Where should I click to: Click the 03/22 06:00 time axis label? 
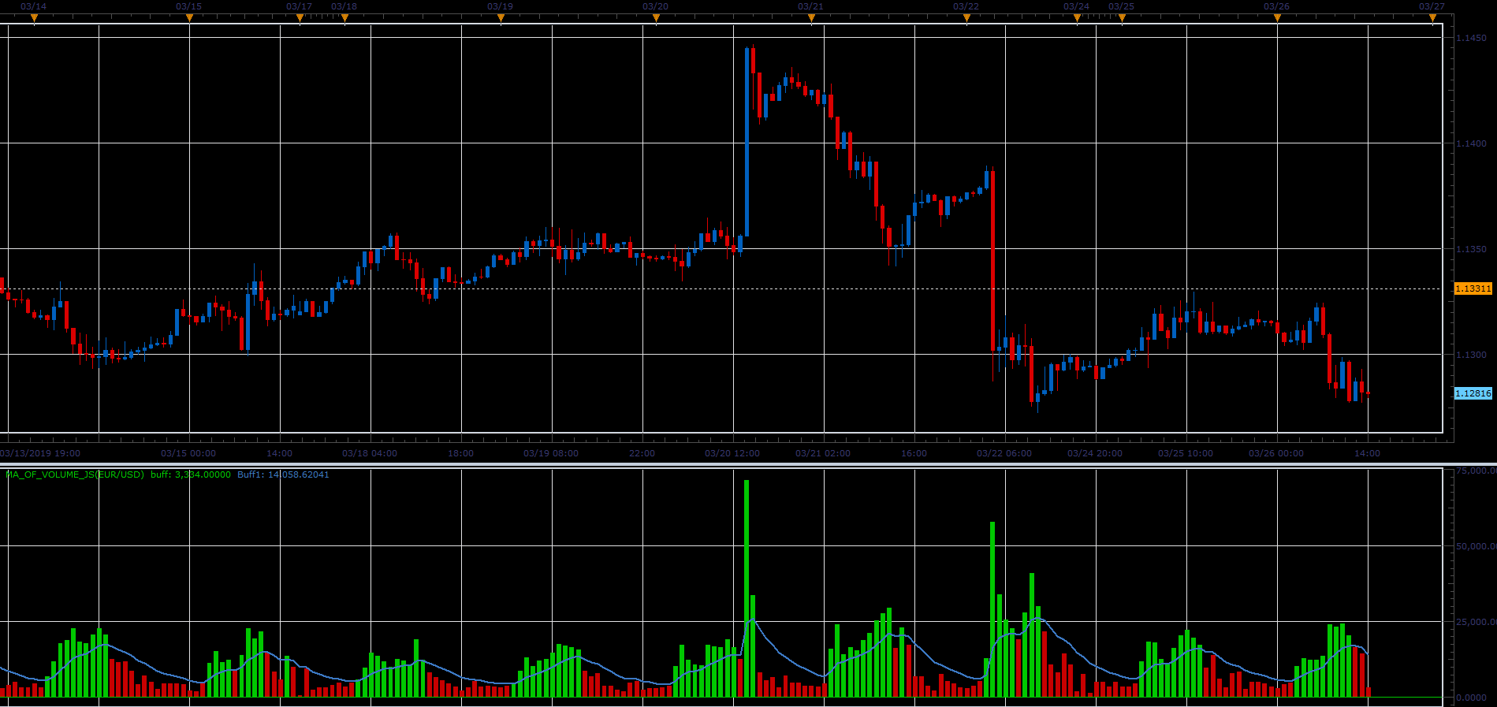(x=1004, y=453)
